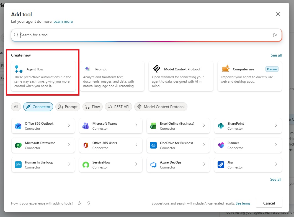Viewport: 294px width, 217px height.
Task: Select the Prompt filter tab
Action: 68,107
